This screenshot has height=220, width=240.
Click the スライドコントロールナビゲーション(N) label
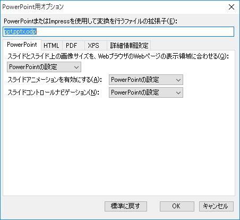53,92
